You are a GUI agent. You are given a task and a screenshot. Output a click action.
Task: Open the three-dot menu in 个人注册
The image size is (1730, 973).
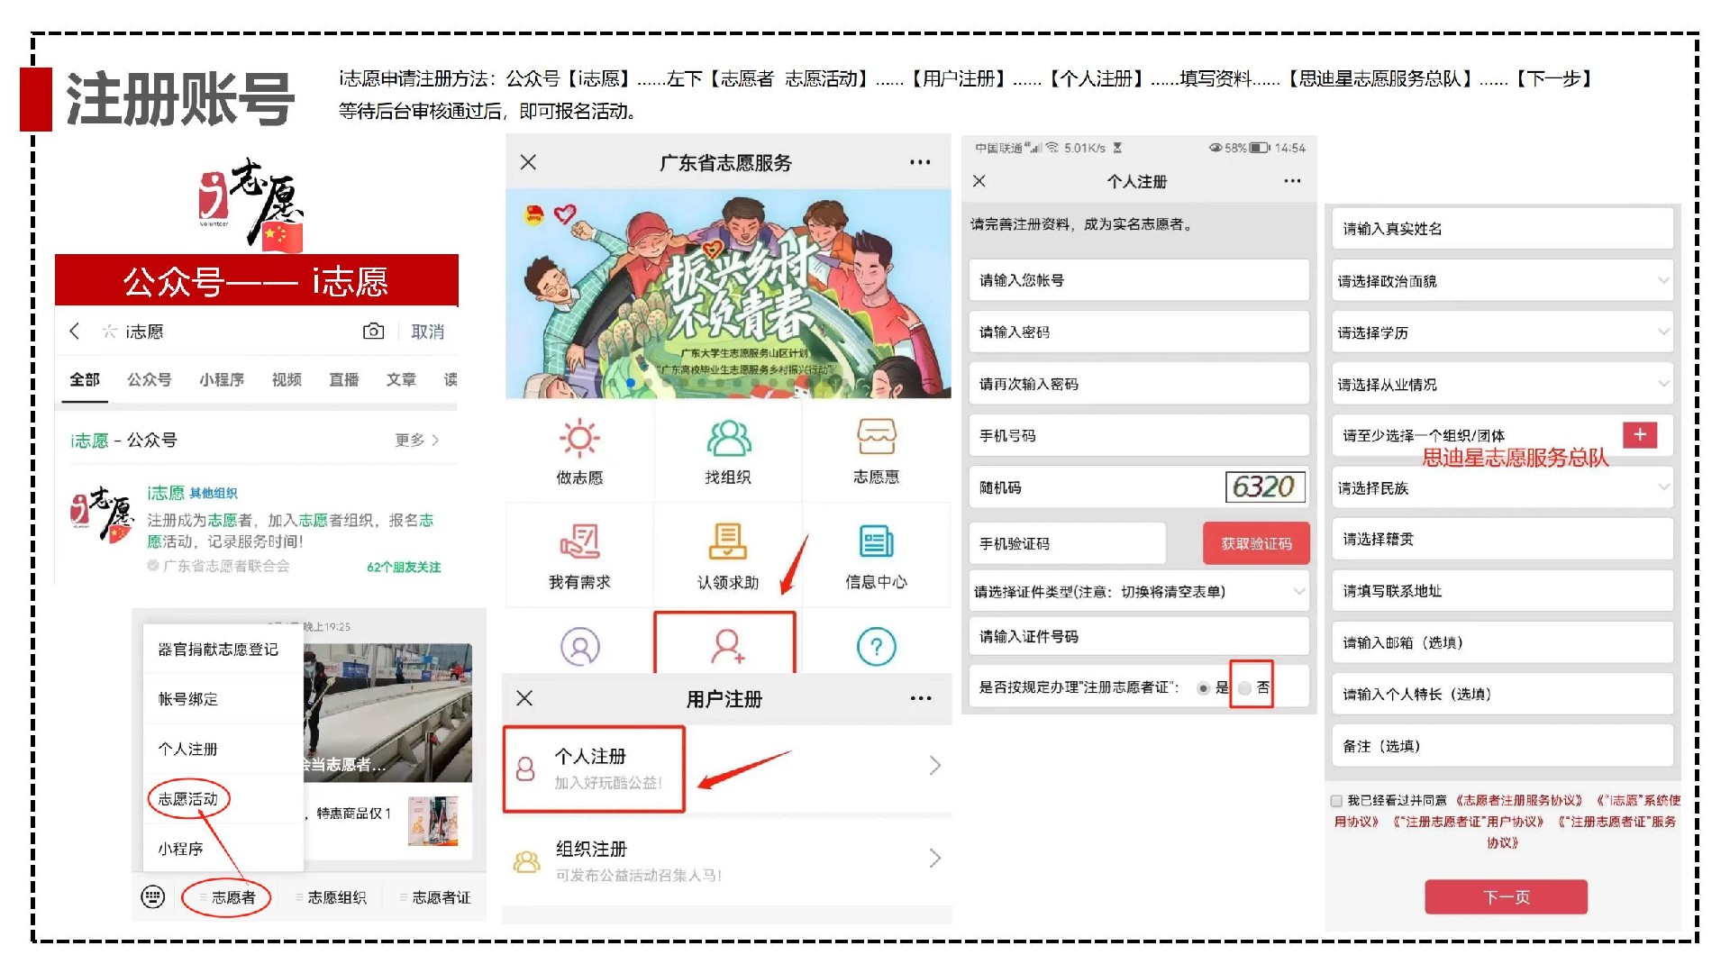(1292, 181)
